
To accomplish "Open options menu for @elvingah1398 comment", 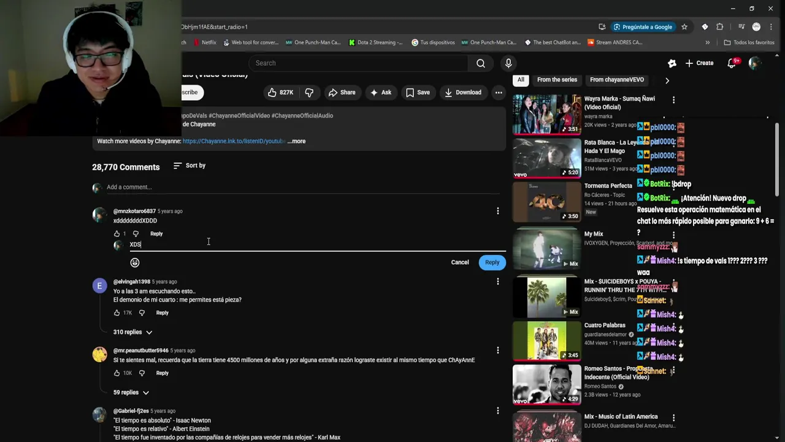I will pyautogui.click(x=497, y=282).
